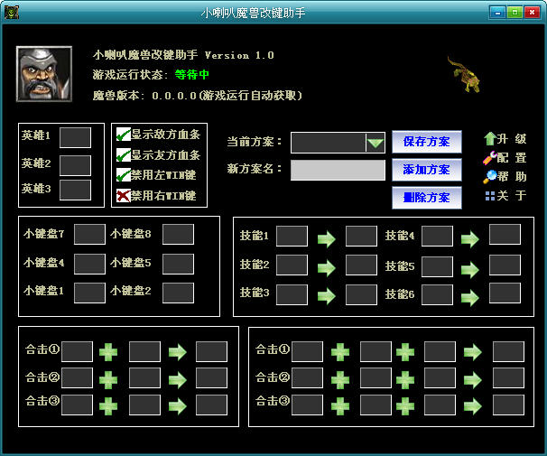Open the 配置 menu label
This screenshot has width=547, height=456.
click(x=512, y=158)
